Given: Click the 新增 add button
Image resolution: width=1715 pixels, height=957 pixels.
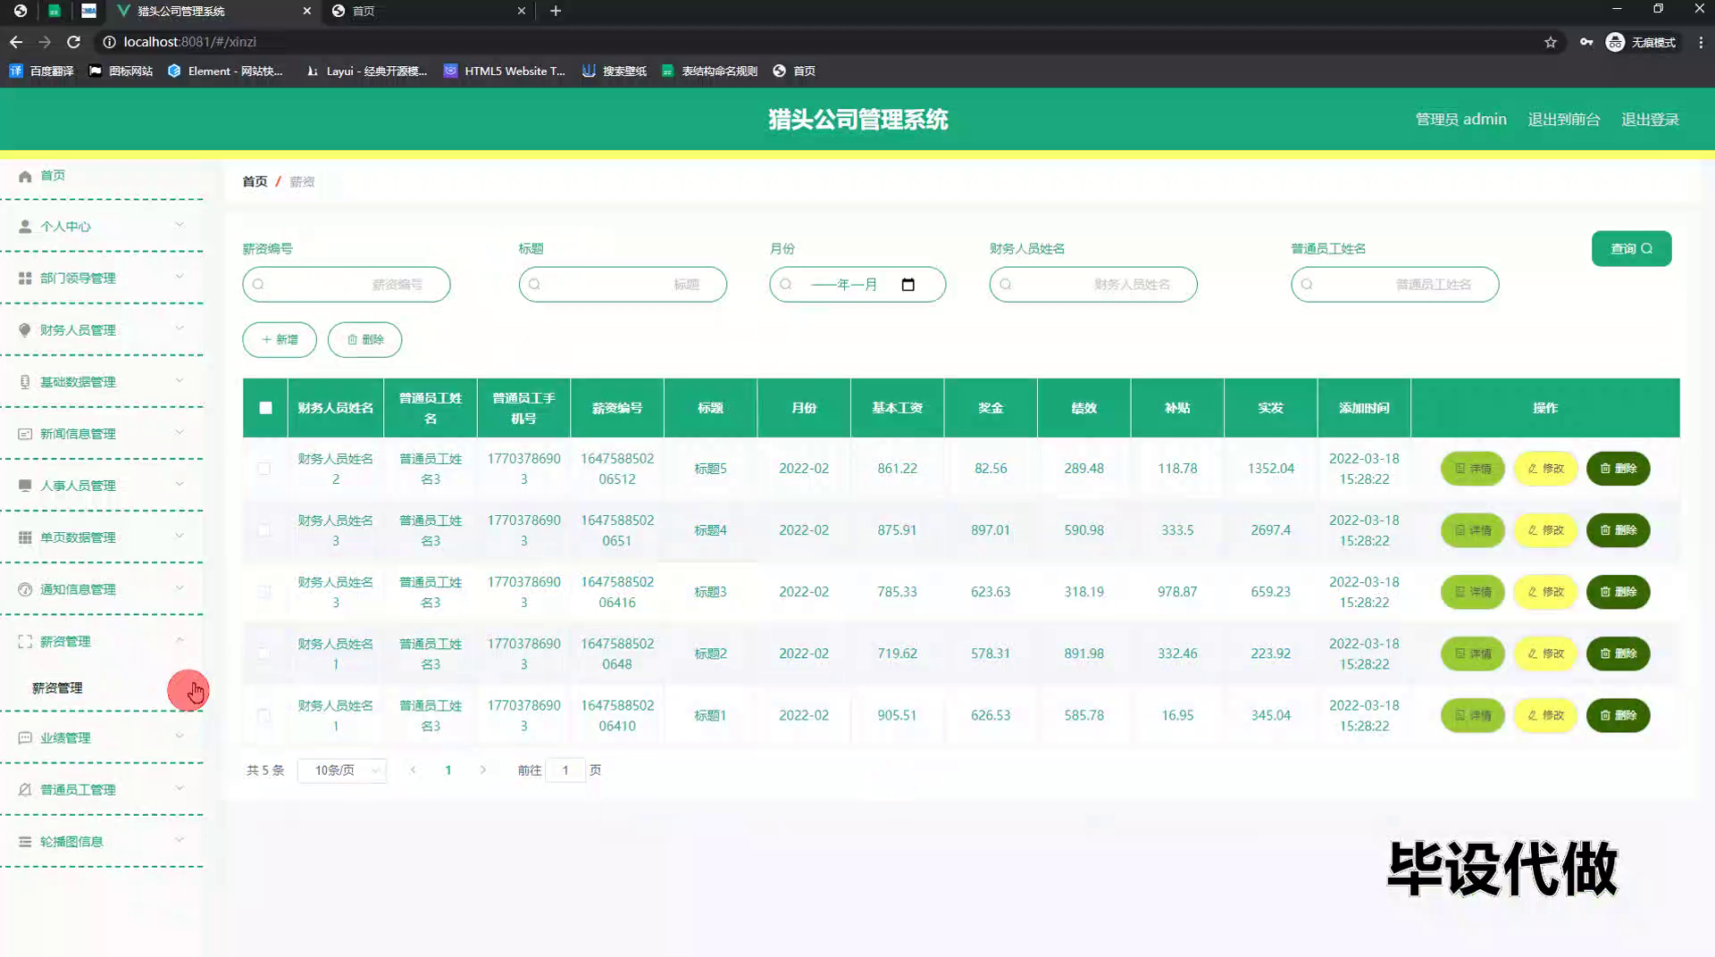Looking at the screenshot, I should (x=280, y=340).
